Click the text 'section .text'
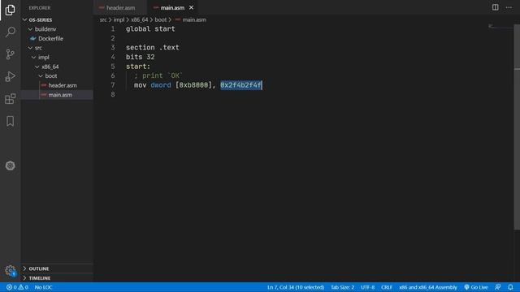This screenshot has width=520, height=292. click(x=152, y=48)
